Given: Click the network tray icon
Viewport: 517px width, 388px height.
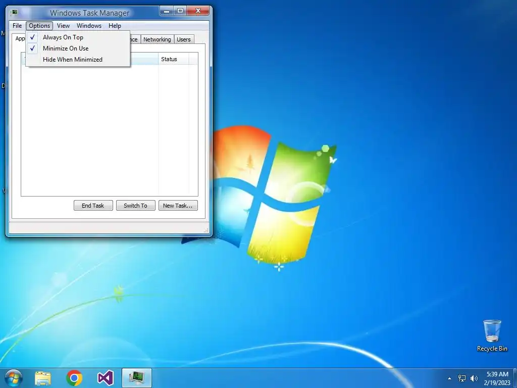Looking at the screenshot, I should point(462,378).
